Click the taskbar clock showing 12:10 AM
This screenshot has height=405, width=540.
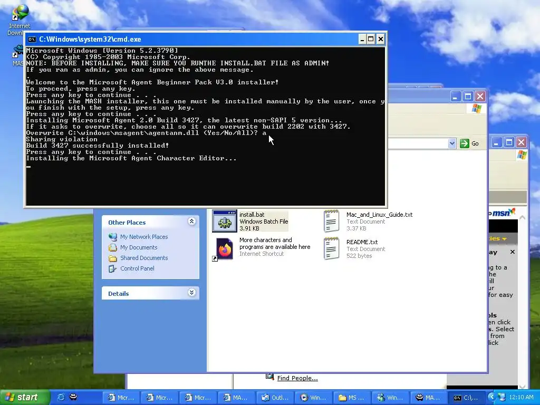point(521,398)
